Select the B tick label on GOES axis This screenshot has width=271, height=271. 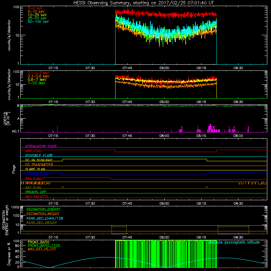point(18,106)
